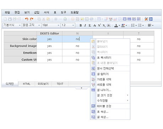The height and width of the screenshot is (129, 163).
Task: Click the new document icon in toolbar
Action: tap(5, 19)
